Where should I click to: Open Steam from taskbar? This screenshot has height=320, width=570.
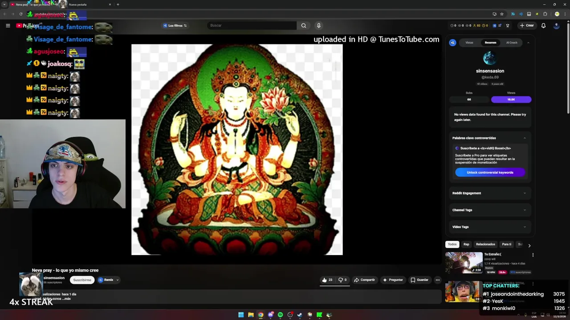pyautogui.click(x=300, y=315)
